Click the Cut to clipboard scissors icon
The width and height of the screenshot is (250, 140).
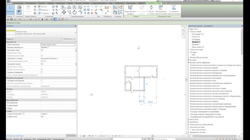[x=35, y=7]
